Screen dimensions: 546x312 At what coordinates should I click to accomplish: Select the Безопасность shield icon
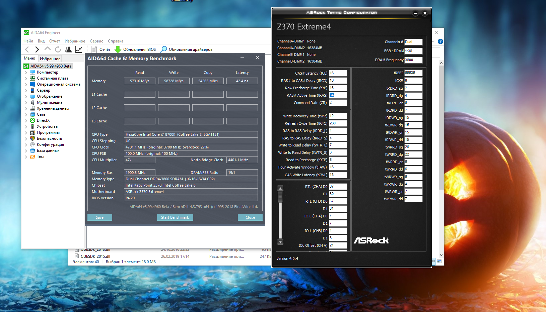[32, 138]
